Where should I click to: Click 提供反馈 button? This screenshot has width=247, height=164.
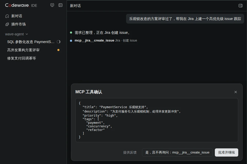(130, 152)
